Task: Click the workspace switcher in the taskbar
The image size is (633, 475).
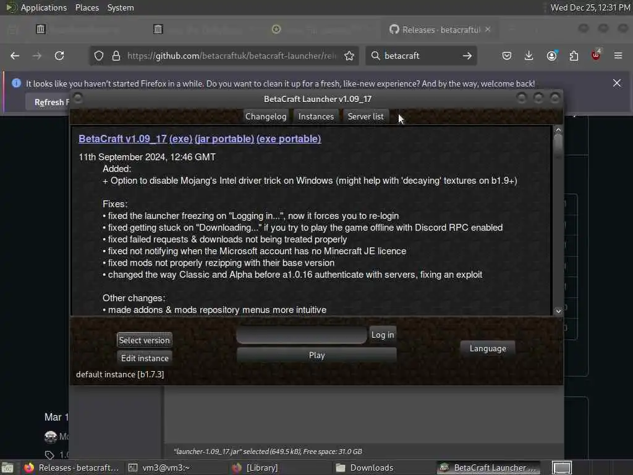Action: pos(561,468)
